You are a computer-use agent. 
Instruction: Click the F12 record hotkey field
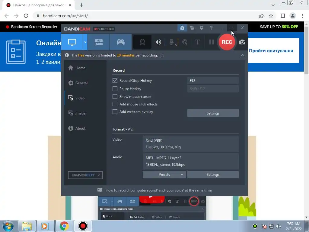[x=213, y=80]
